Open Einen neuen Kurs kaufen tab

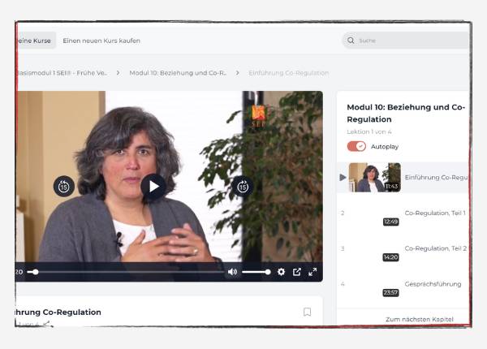click(x=101, y=41)
